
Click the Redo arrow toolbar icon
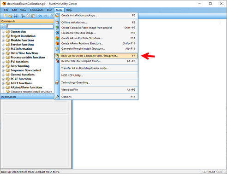point(46,16)
